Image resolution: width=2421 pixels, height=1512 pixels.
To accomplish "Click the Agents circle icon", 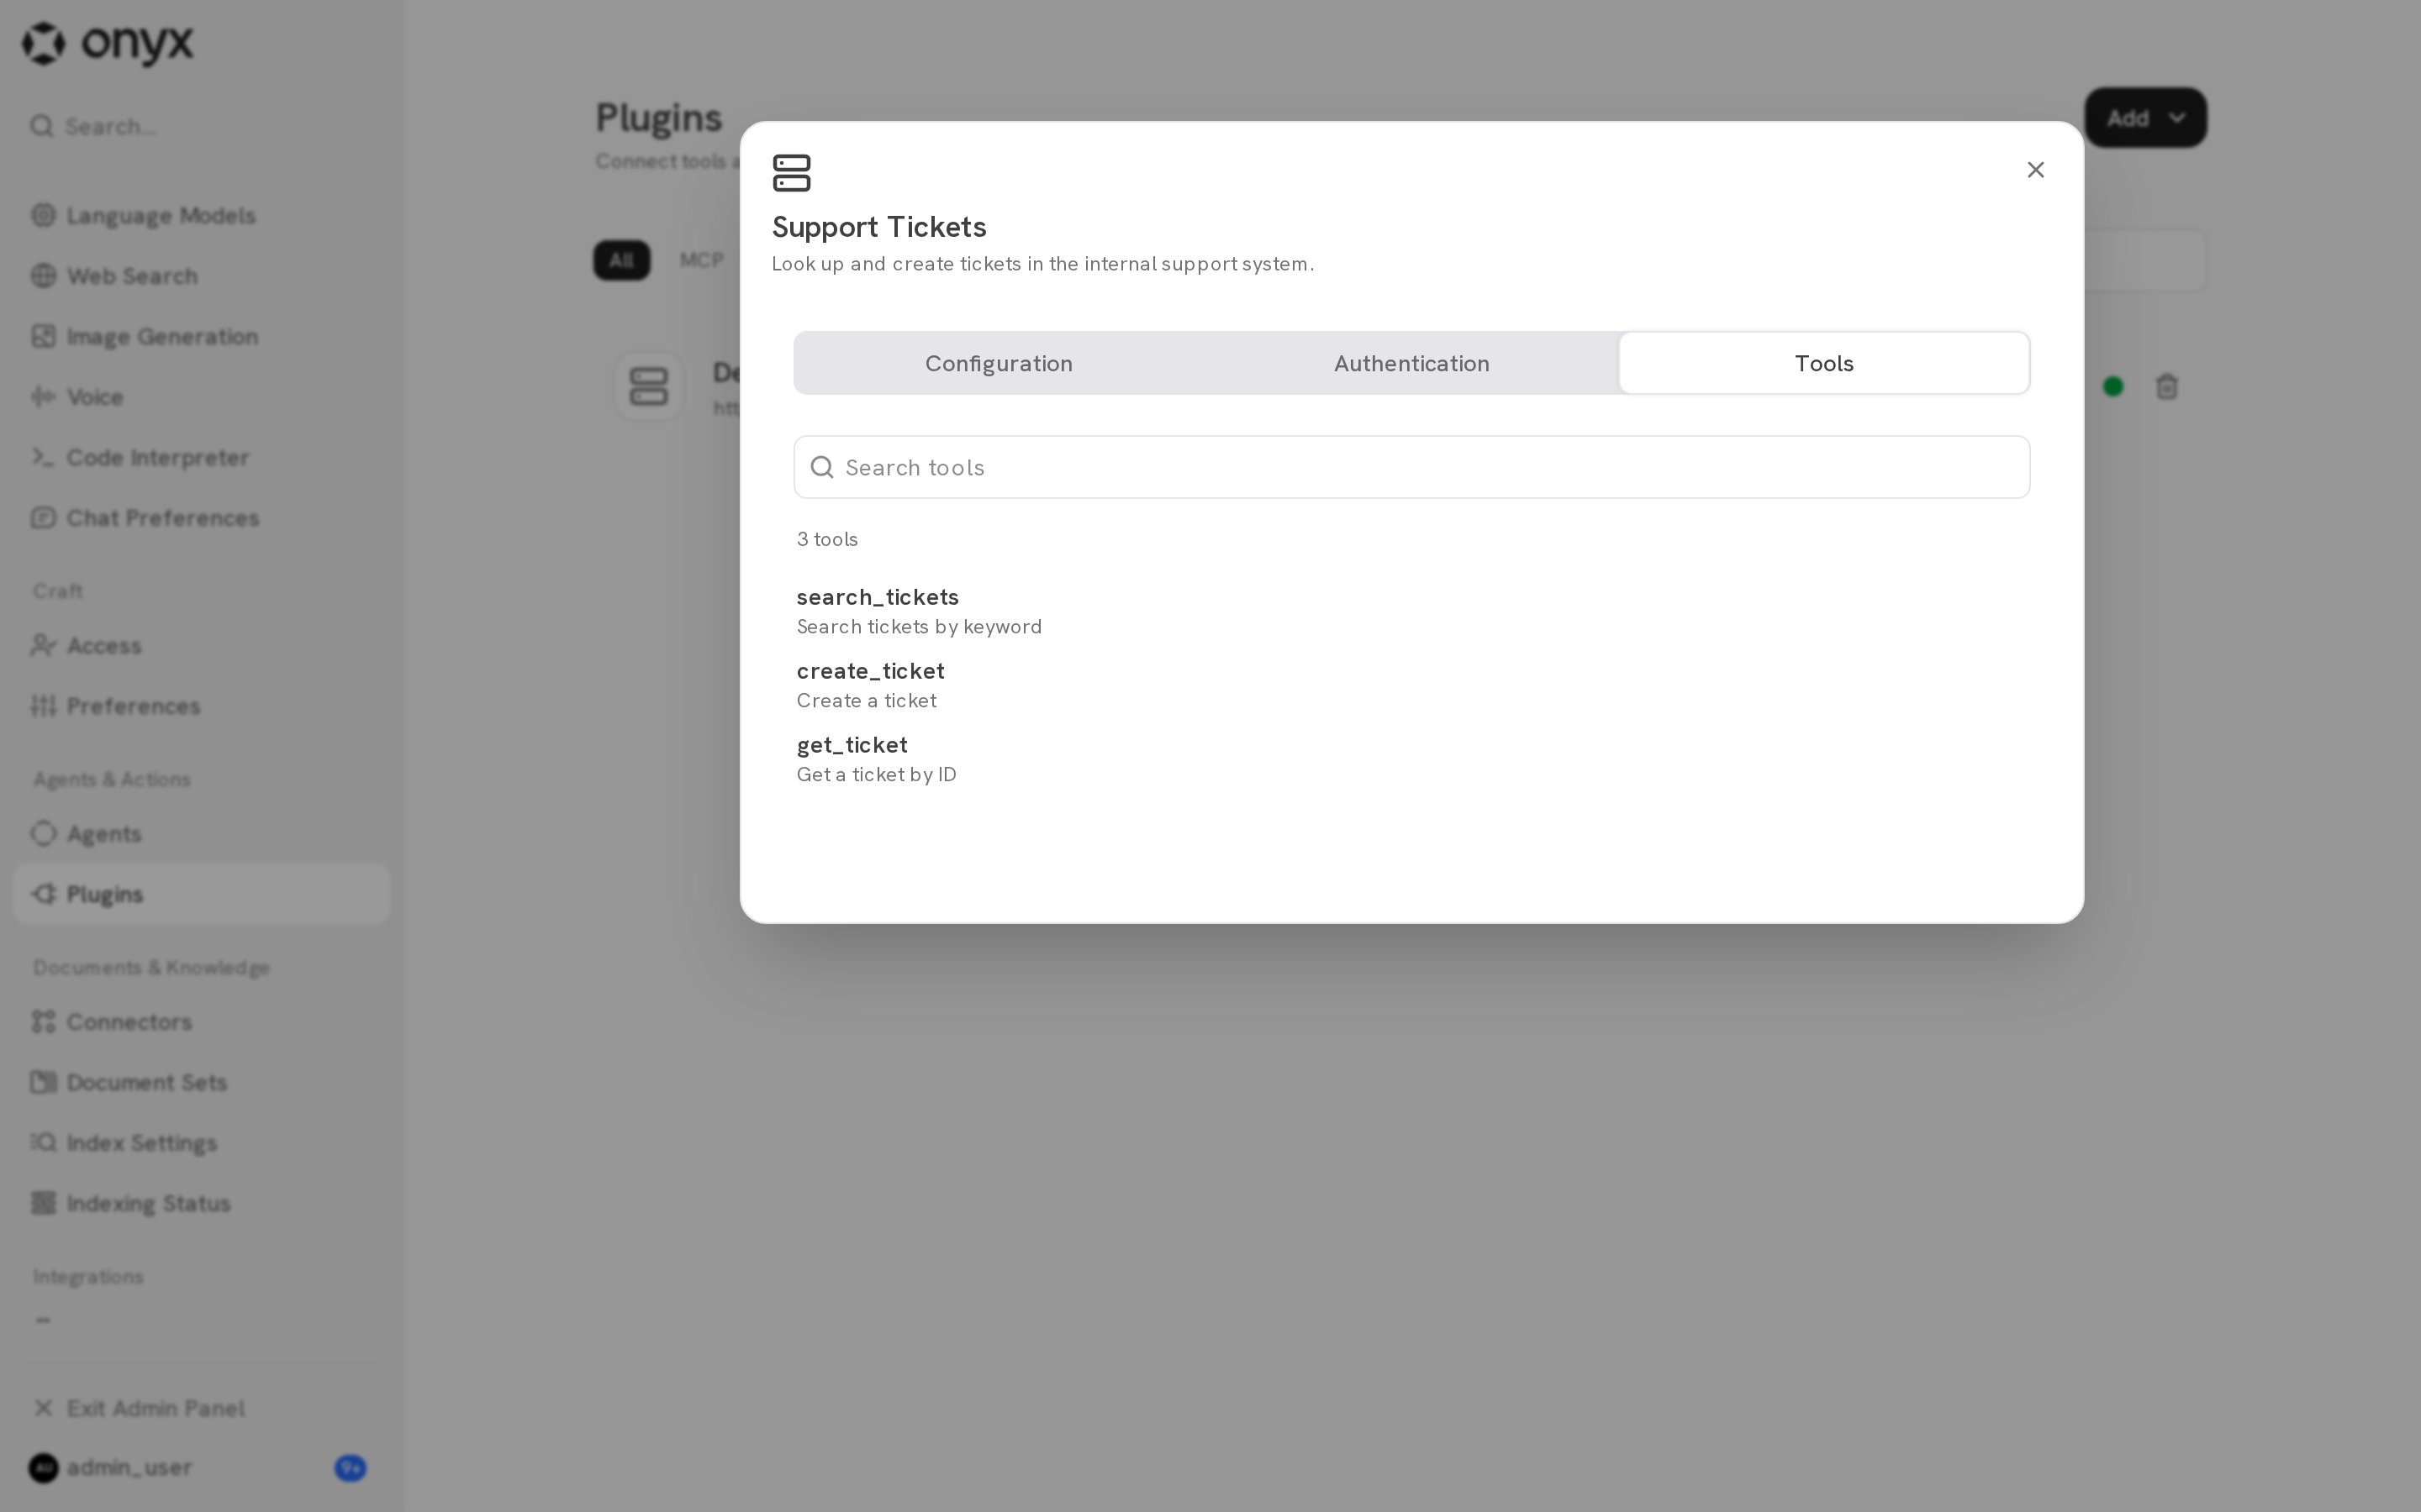I will [43, 833].
